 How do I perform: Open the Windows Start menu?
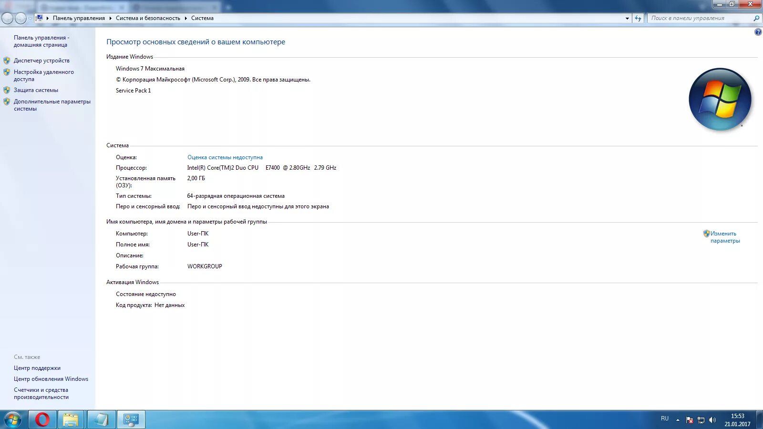pyautogui.click(x=13, y=419)
